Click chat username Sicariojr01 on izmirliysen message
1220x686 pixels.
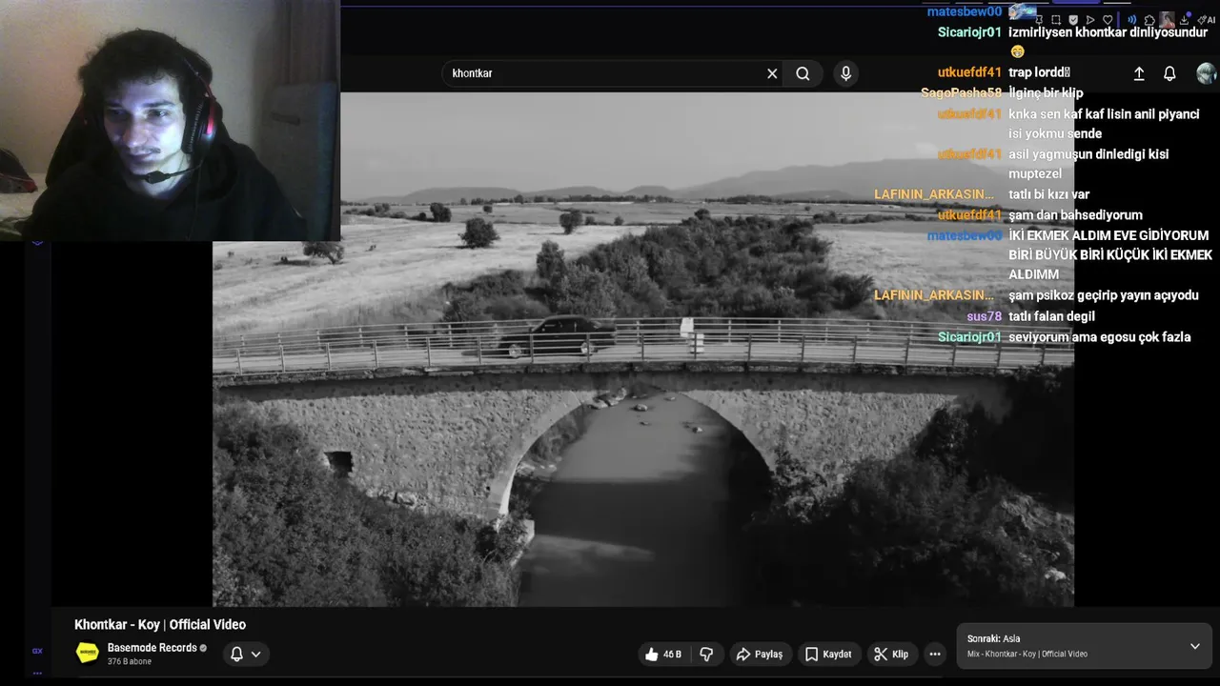[x=969, y=32]
